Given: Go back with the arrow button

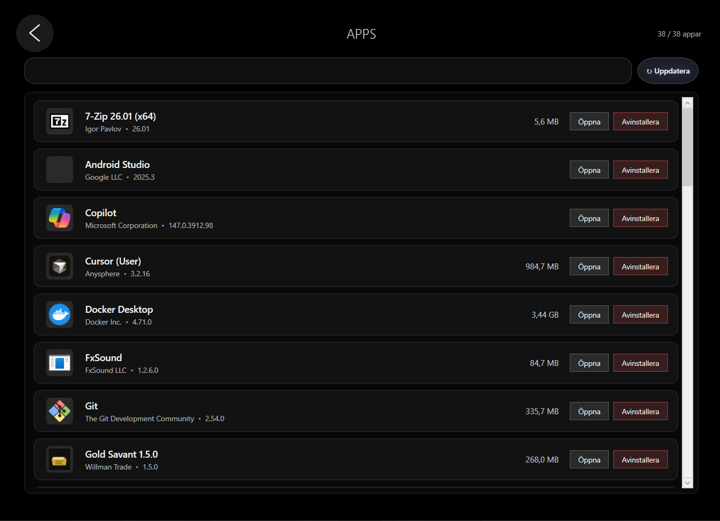Looking at the screenshot, I should [35, 33].
